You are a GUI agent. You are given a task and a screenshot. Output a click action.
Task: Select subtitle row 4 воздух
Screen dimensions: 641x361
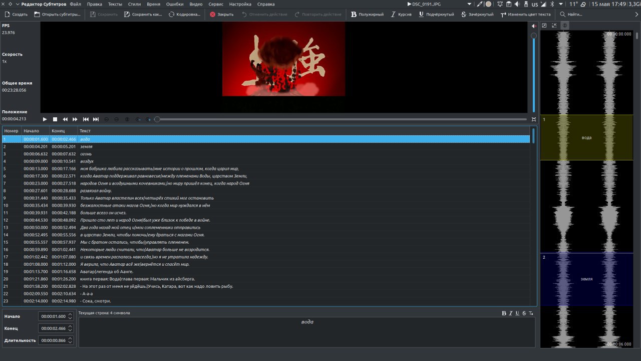tap(266, 161)
